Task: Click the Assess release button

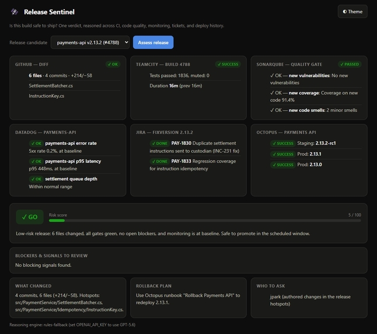Action: click(x=153, y=43)
